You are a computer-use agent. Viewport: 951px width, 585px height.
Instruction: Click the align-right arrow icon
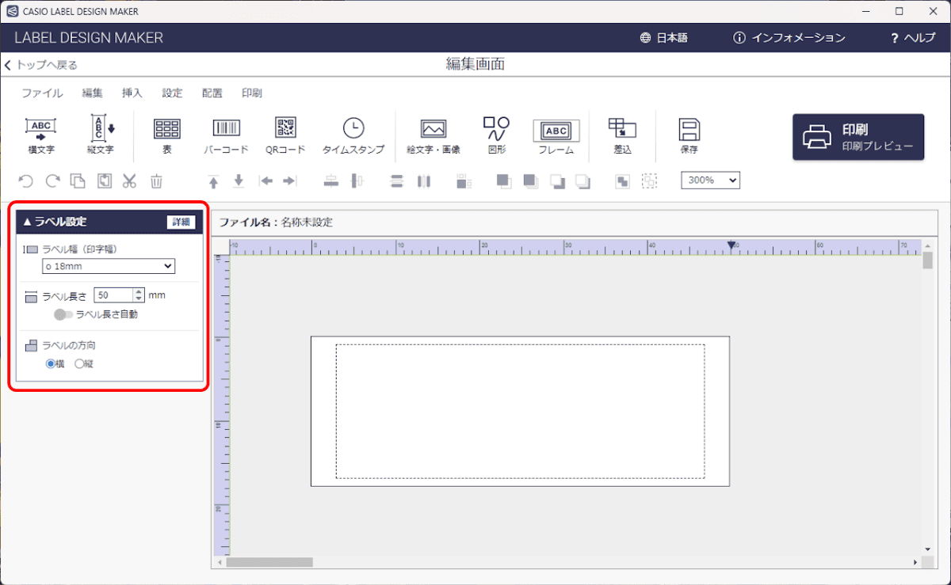tap(289, 181)
